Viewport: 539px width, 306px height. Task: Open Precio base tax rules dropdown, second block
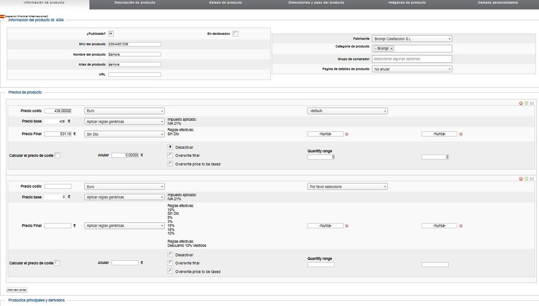click(124, 197)
